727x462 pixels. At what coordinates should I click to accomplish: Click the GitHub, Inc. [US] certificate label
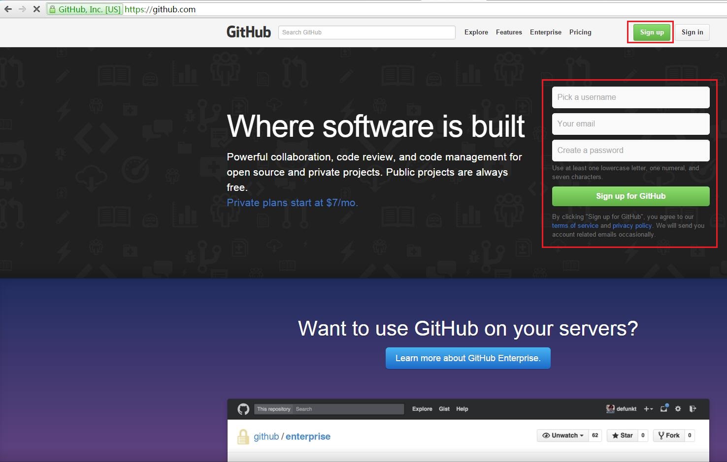84,9
